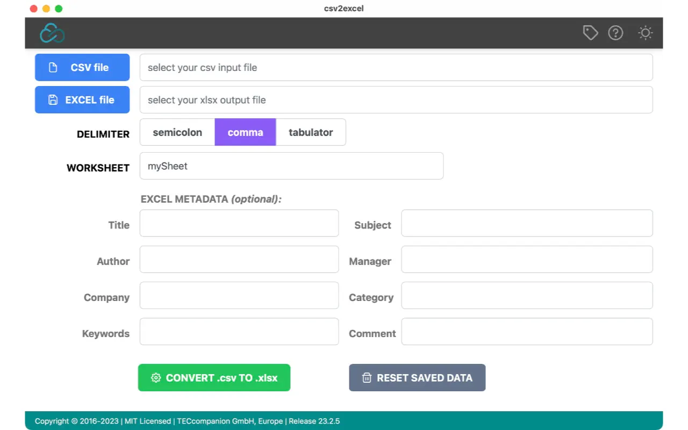Click the document icon on CSV file button

[52, 67]
